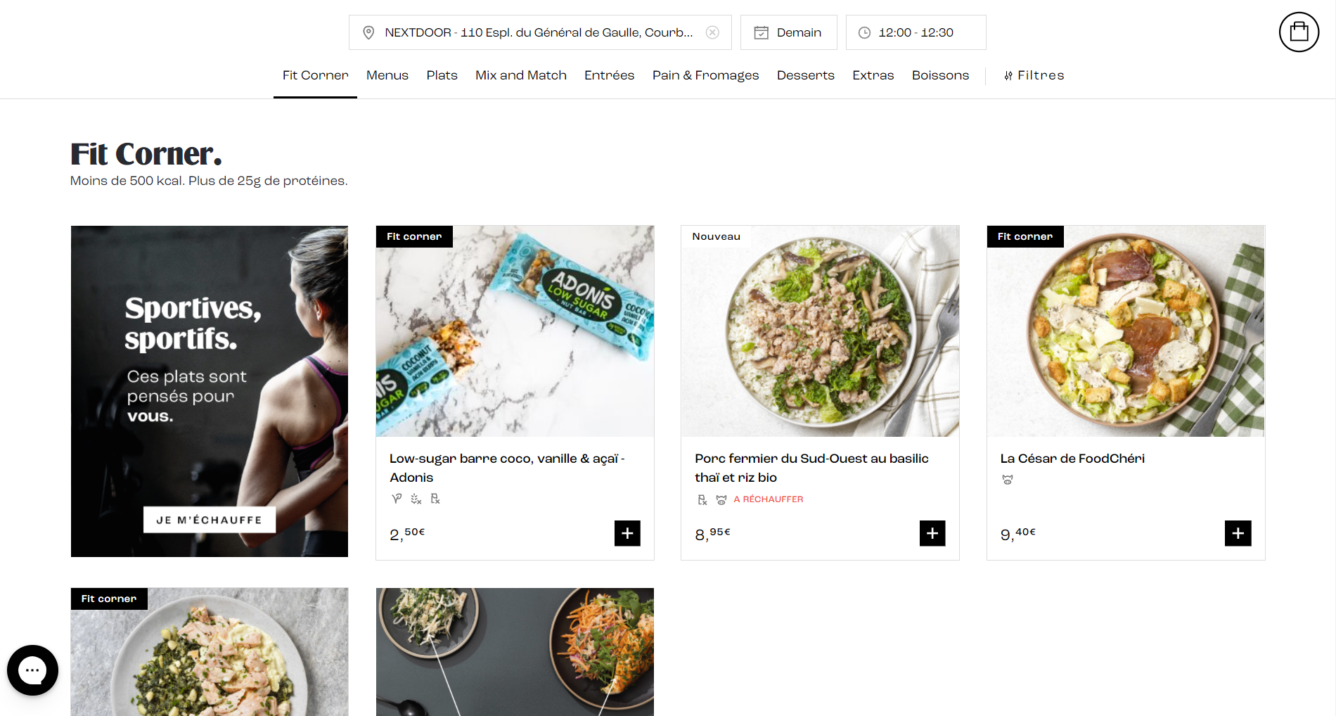Open the shopping cart icon
The width and height of the screenshot is (1336, 716).
(x=1299, y=31)
